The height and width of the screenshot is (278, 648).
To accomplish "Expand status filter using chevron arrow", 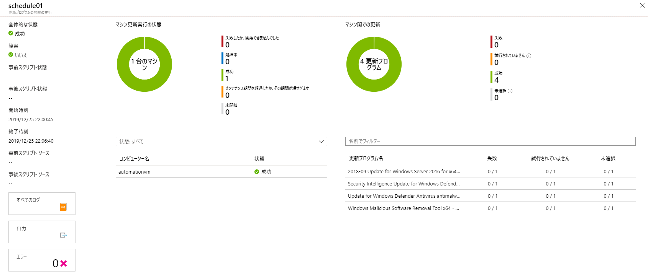I will 321,141.
